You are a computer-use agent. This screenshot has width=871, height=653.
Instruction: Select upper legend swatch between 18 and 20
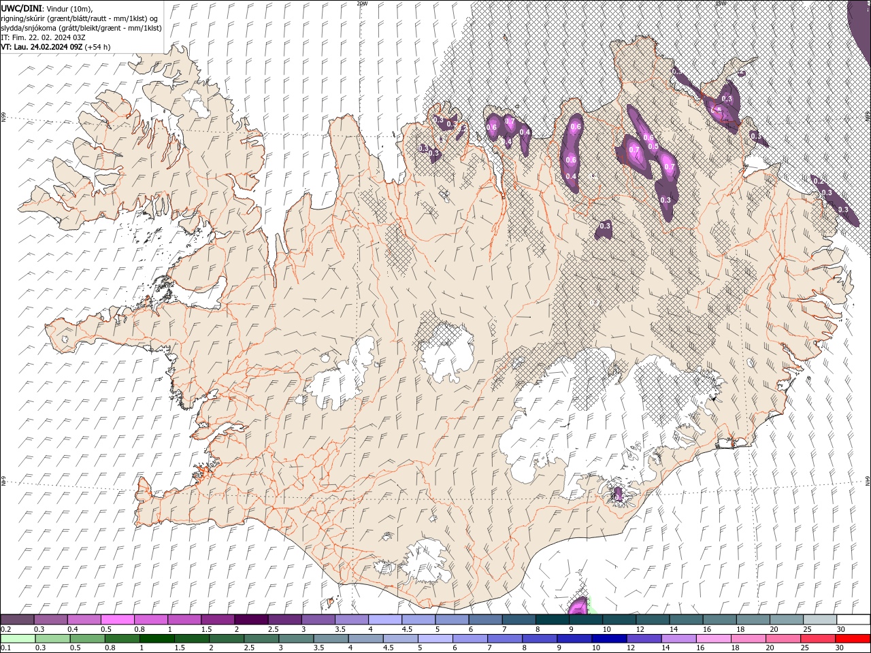click(x=752, y=620)
